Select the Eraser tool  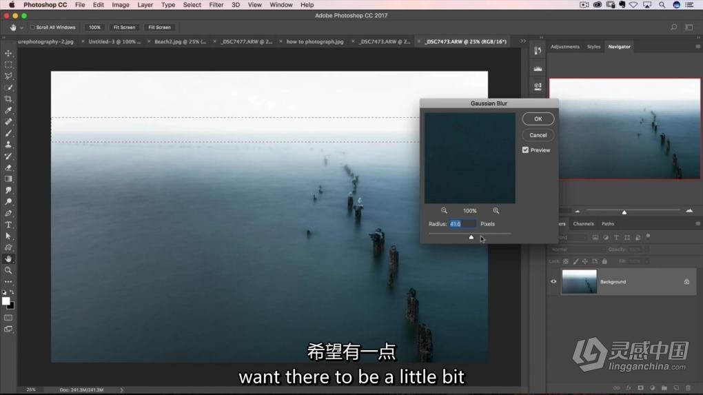pyautogui.click(x=8, y=168)
